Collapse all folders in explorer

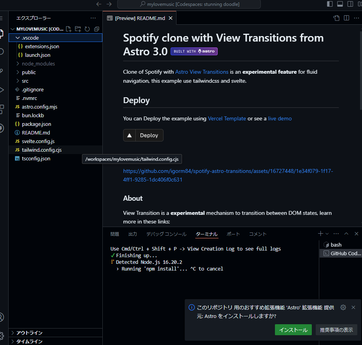coord(96,29)
